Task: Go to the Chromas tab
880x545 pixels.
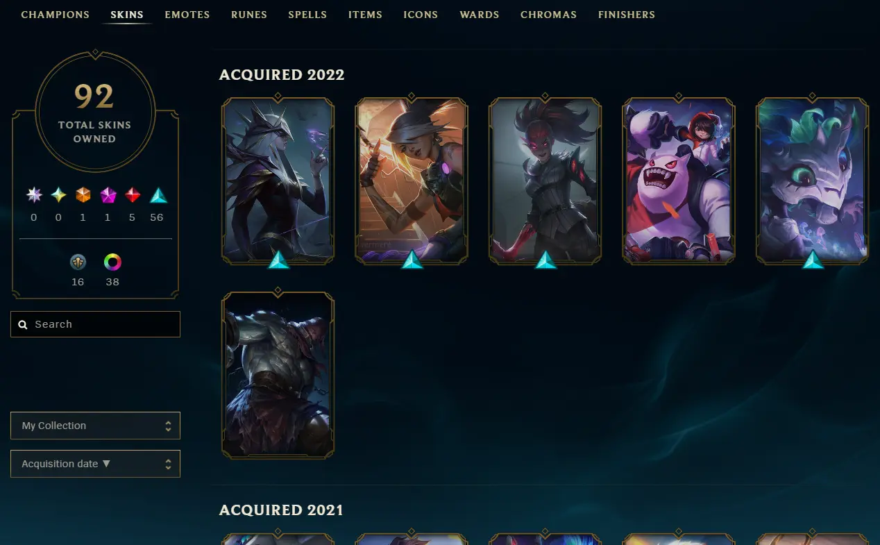Action: [x=548, y=15]
